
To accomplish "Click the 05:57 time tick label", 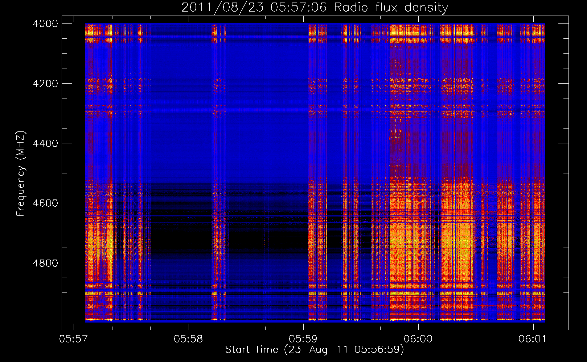I will pyautogui.click(x=73, y=339).
